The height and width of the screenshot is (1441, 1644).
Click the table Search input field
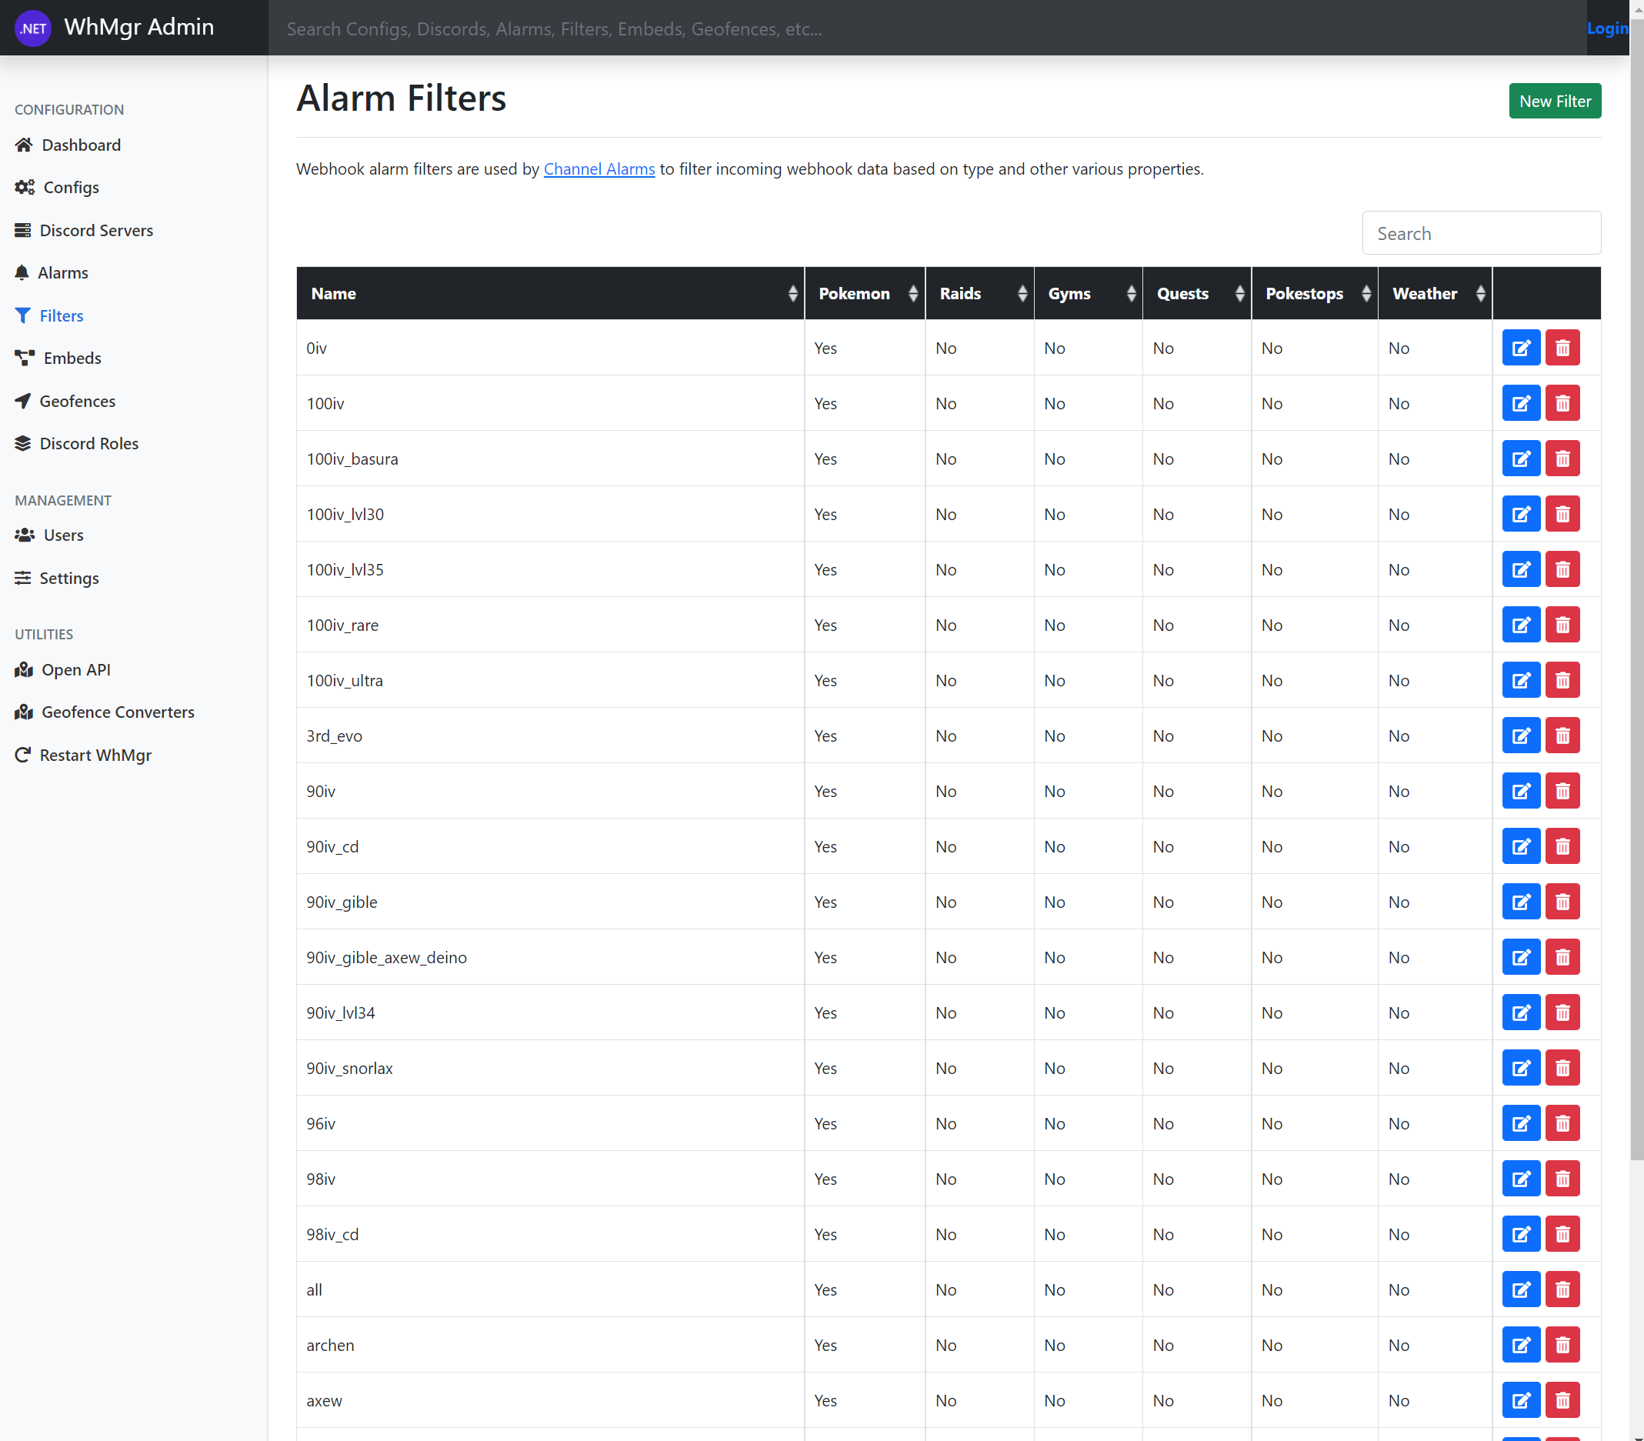tap(1481, 234)
